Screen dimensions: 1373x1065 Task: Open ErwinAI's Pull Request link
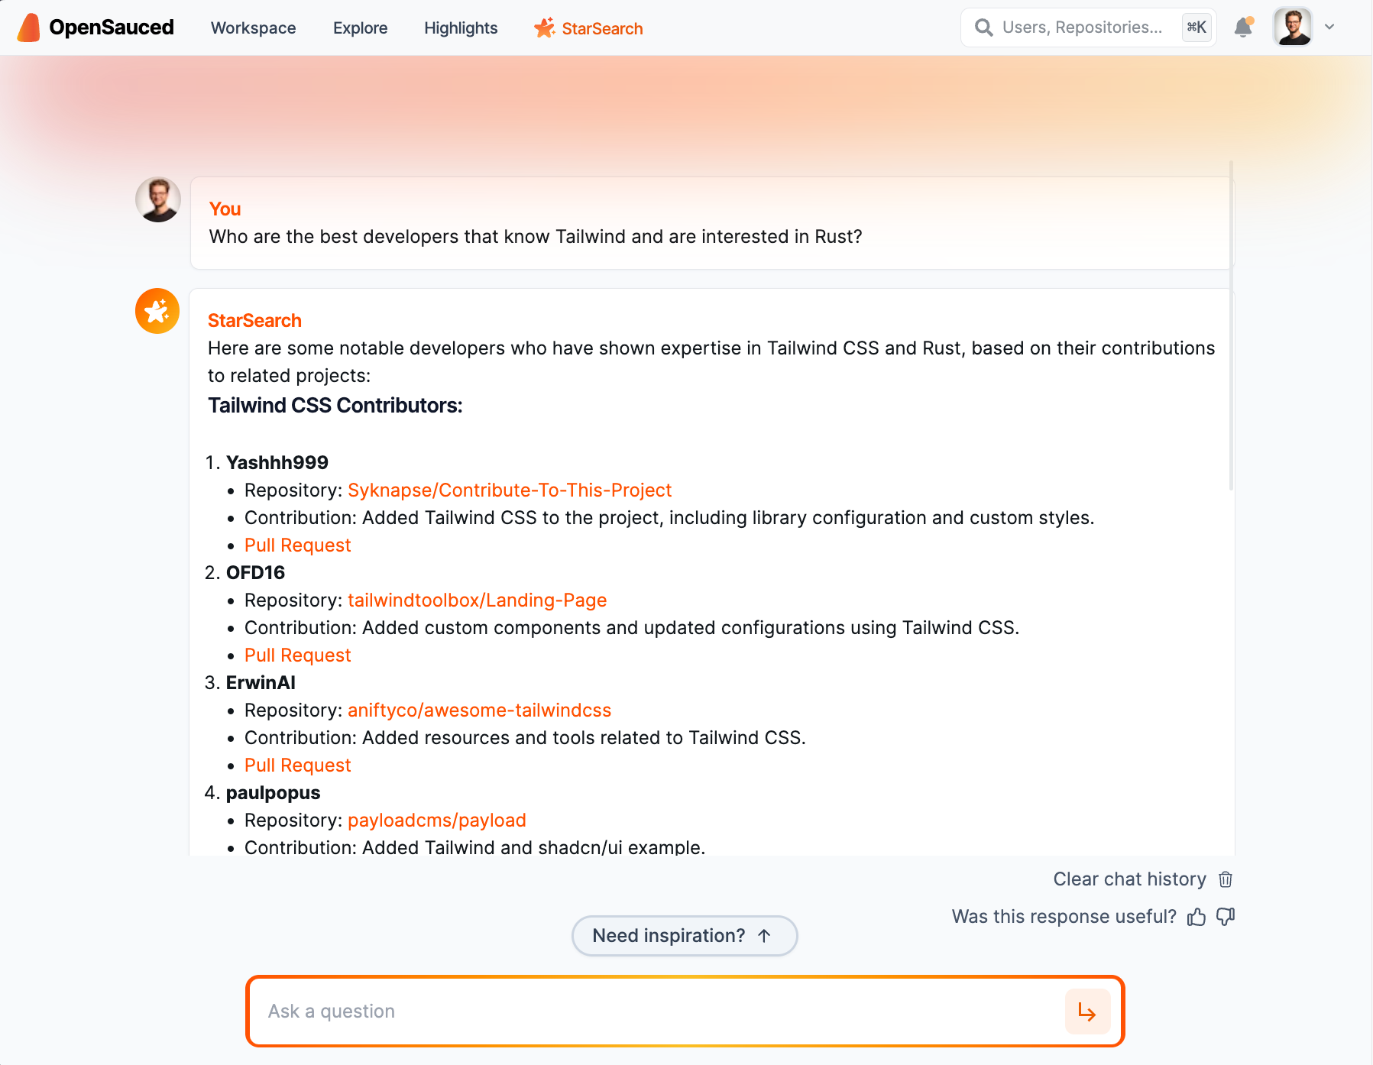point(297,766)
